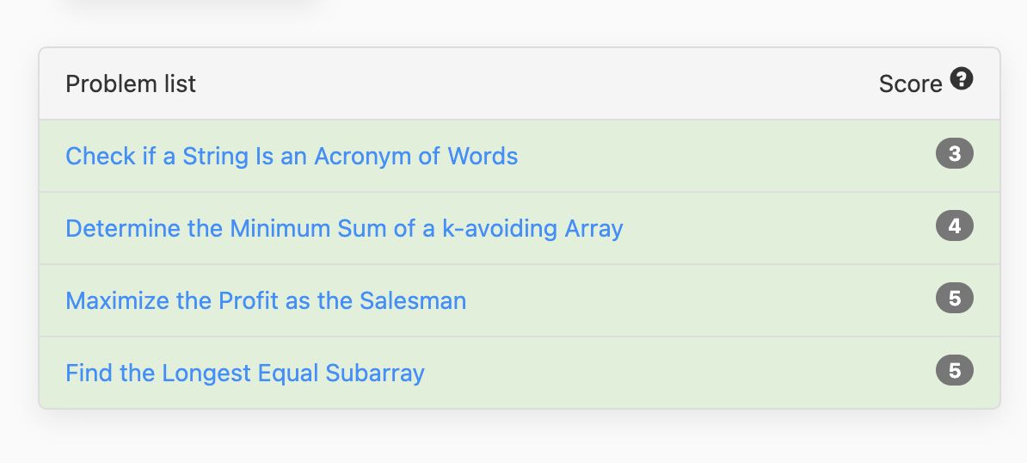Open Find the Longest Equal Subarray problem

(245, 373)
